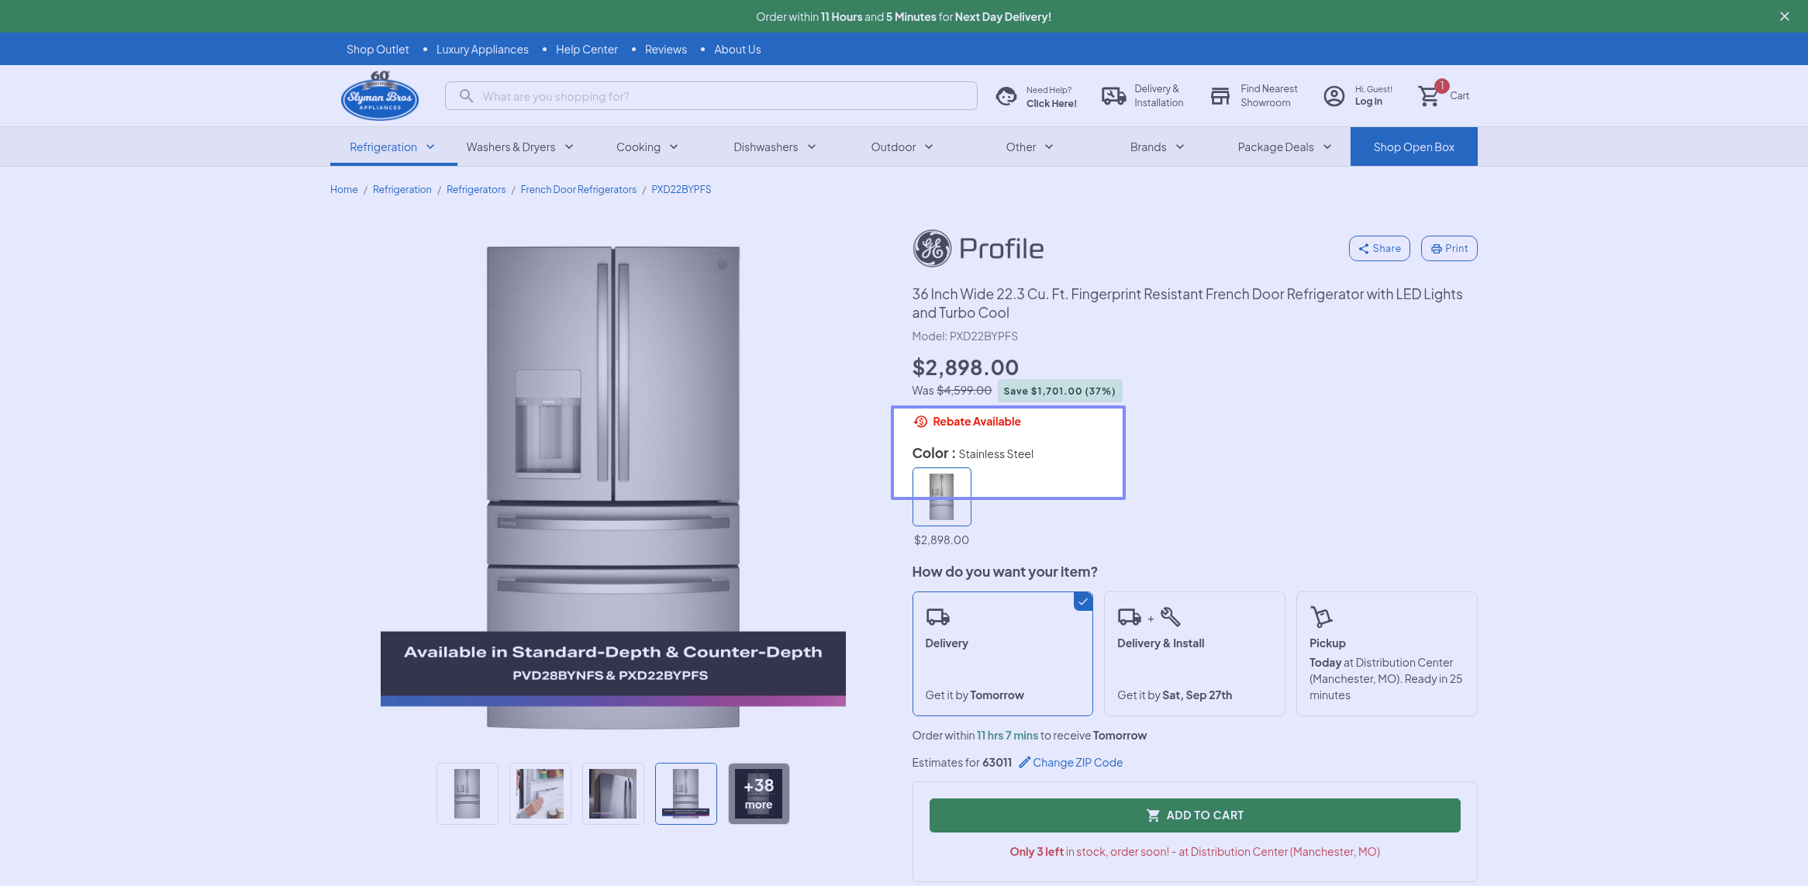This screenshot has width=1808, height=886.
Task: Click the pencil icon beside Change ZIP Code
Action: [1024, 763]
